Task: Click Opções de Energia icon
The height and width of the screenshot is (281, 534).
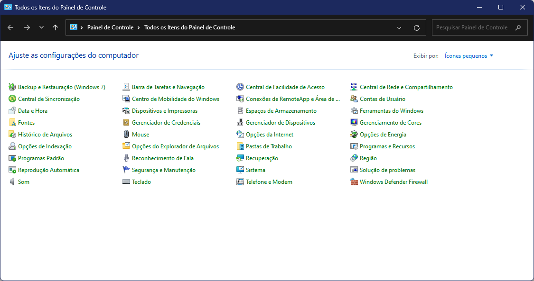Action: click(x=354, y=135)
